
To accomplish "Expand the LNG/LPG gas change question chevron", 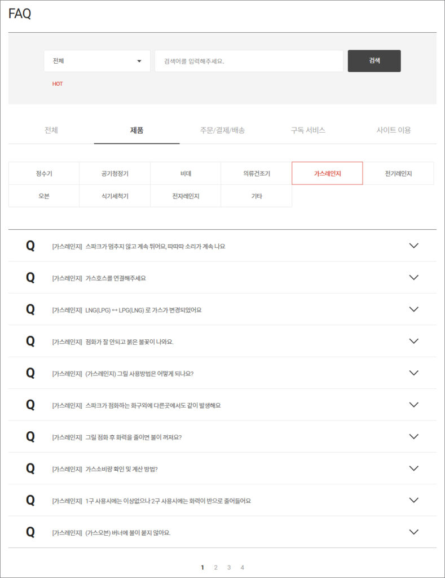I will tap(413, 309).
